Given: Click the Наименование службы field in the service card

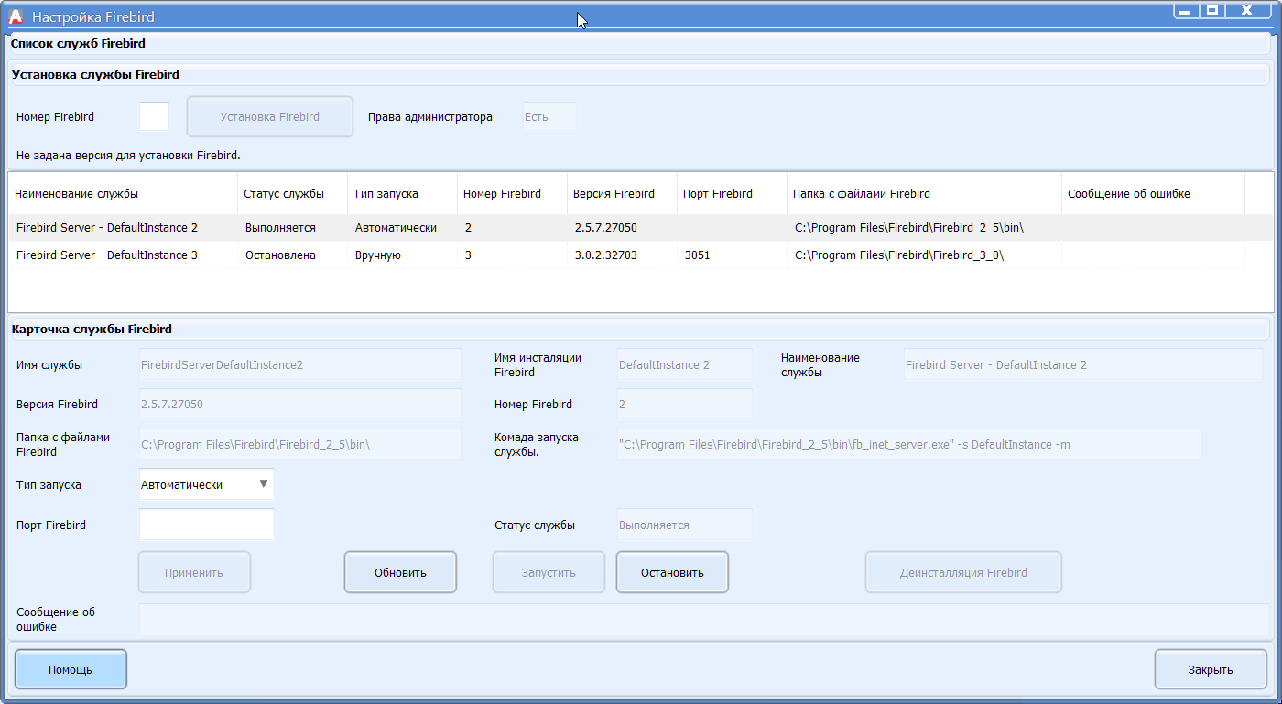Looking at the screenshot, I should [x=1083, y=364].
